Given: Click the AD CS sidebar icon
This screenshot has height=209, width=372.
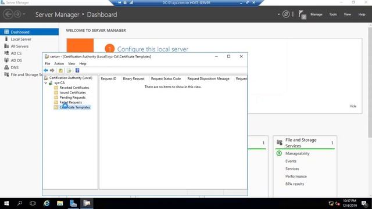Looking at the screenshot, I should coord(6,53).
